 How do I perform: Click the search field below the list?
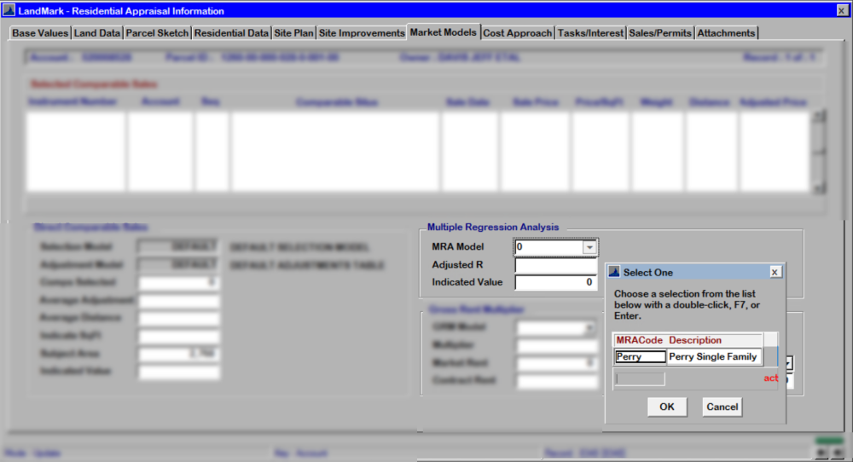(x=641, y=378)
